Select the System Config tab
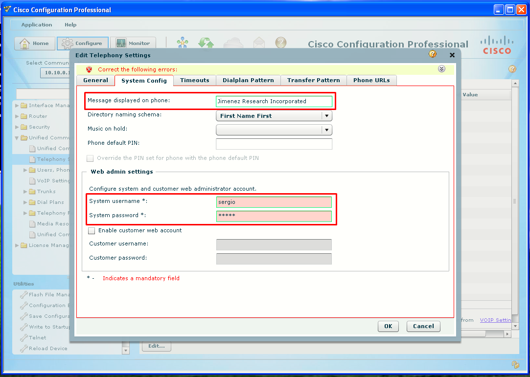 point(144,80)
